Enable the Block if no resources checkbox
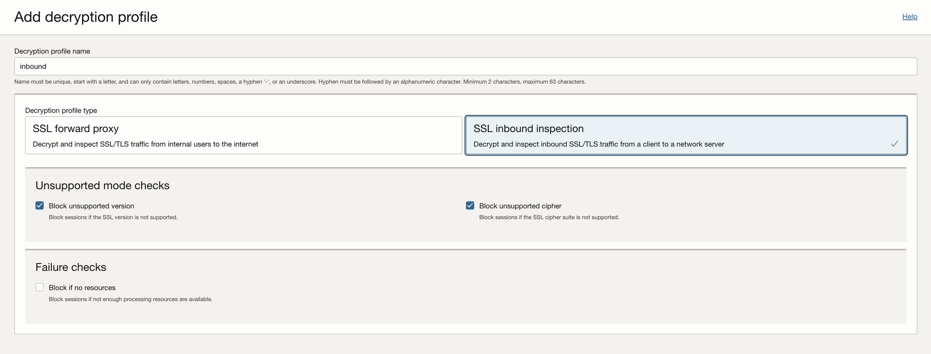The height and width of the screenshot is (354, 931). (x=40, y=287)
